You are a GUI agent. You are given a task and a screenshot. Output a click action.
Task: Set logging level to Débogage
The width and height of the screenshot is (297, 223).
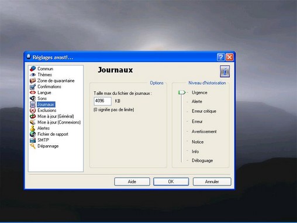(202, 161)
